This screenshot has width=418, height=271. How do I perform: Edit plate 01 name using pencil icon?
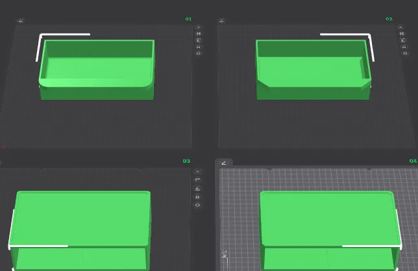coord(21,20)
